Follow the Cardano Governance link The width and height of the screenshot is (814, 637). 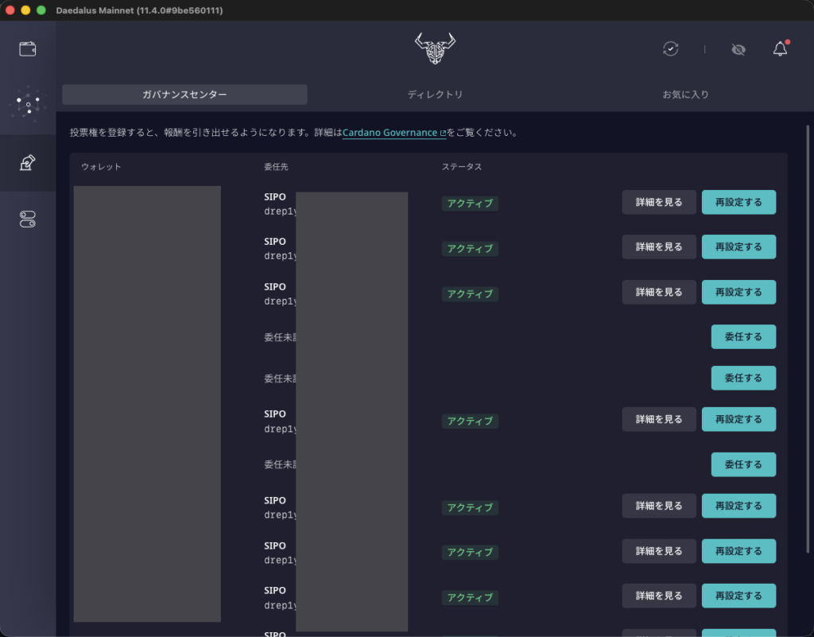click(394, 132)
